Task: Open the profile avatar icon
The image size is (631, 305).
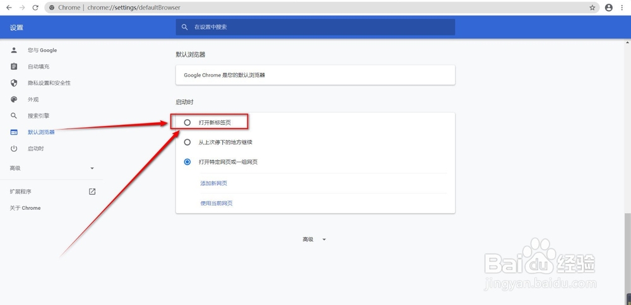Action: pyautogui.click(x=609, y=8)
